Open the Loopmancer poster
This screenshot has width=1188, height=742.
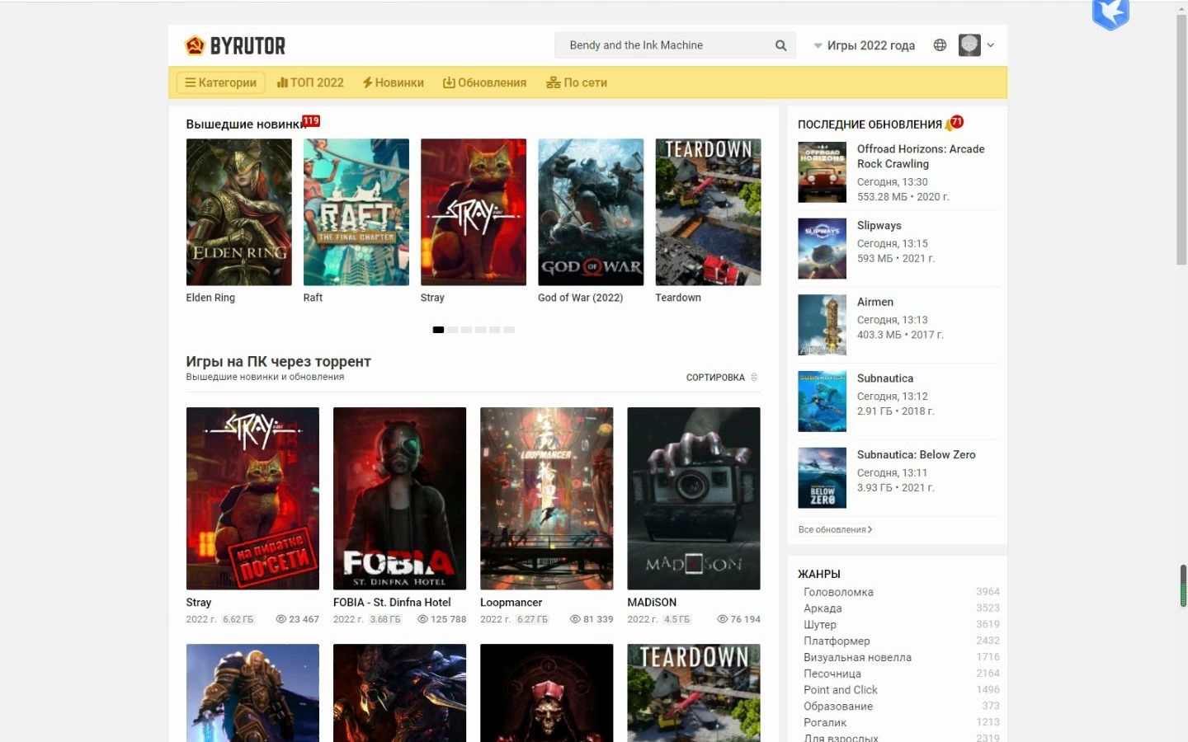click(546, 498)
